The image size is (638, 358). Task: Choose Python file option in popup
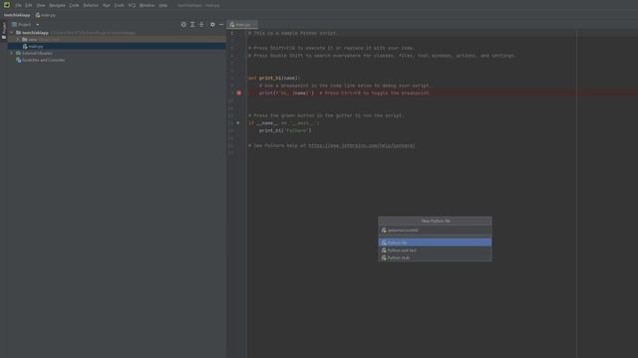pos(435,243)
